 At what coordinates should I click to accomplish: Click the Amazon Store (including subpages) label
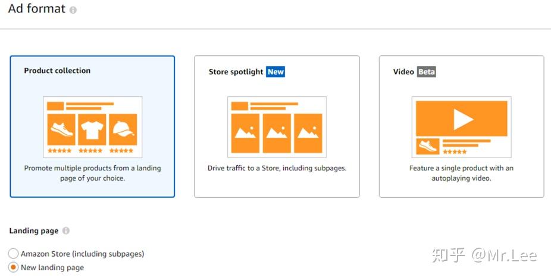[83, 254]
